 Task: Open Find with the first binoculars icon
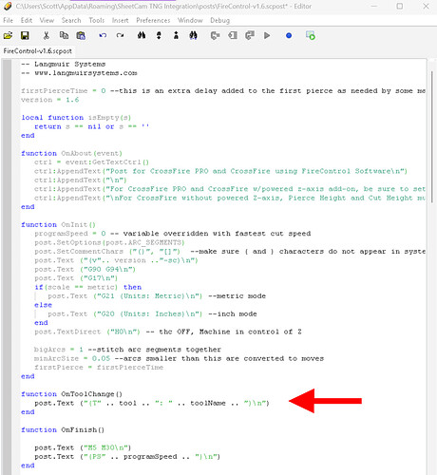tap(142, 35)
